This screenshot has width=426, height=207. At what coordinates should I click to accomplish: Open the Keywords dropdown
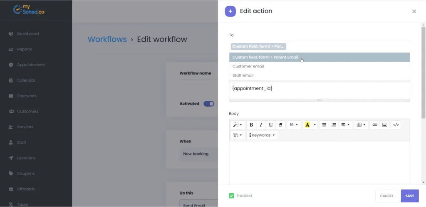[262, 135]
